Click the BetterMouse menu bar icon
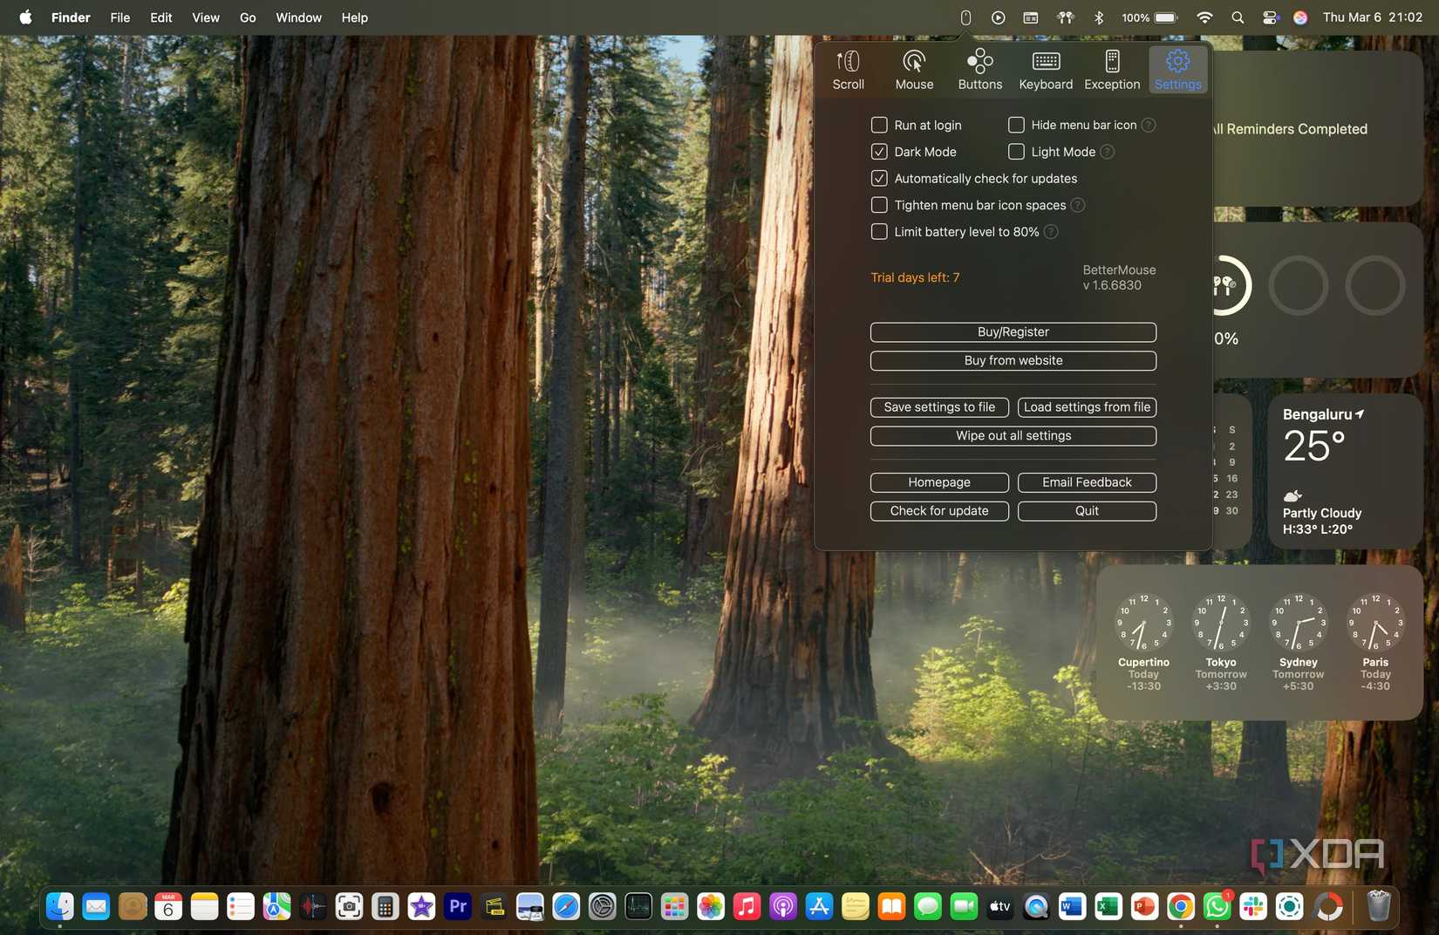The image size is (1439, 935). point(965,17)
